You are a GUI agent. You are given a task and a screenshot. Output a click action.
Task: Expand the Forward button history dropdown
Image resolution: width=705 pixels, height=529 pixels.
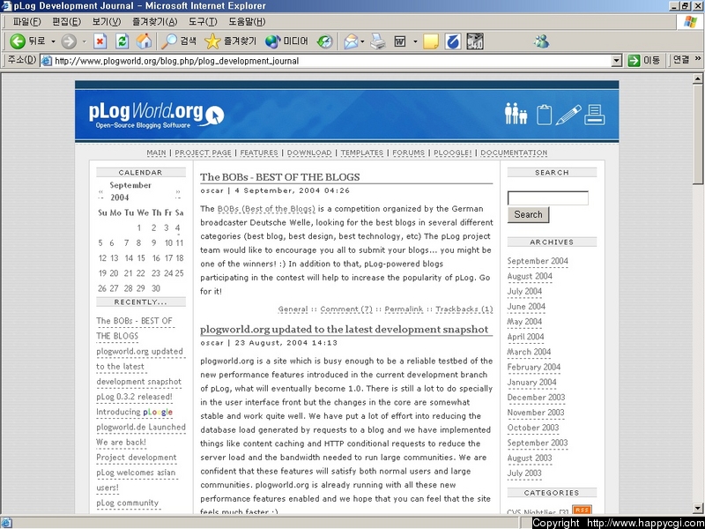(x=84, y=41)
